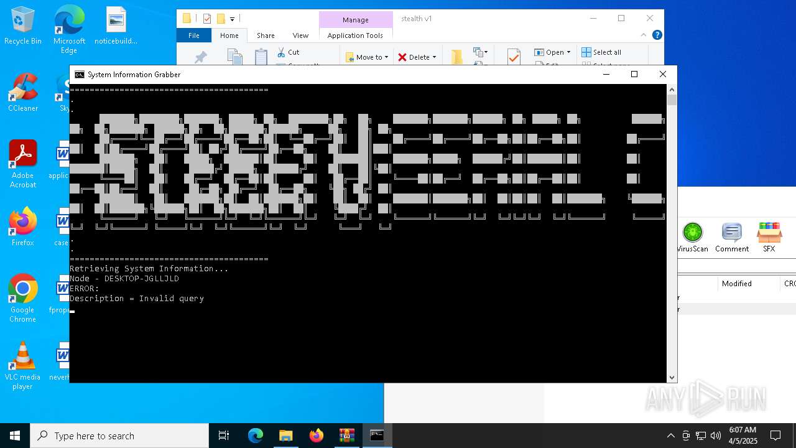The width and height of the screenshot is (796, 448).
Task: Click the SFX icon in WinRAR toolbar
Action: 769,237
